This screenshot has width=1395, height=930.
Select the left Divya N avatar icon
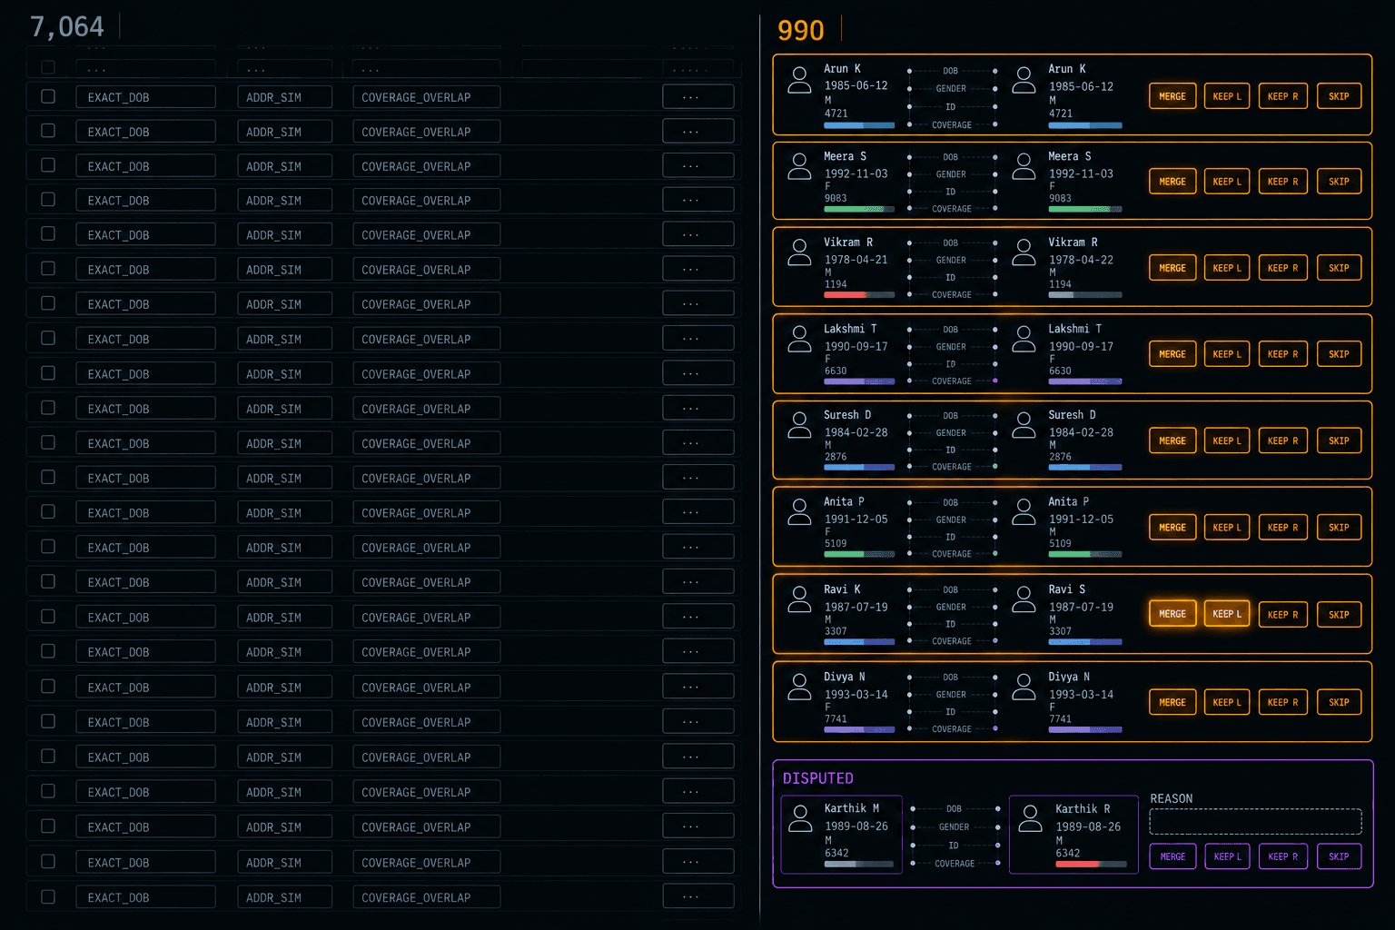pyautogui.click(x=799, y=687)
